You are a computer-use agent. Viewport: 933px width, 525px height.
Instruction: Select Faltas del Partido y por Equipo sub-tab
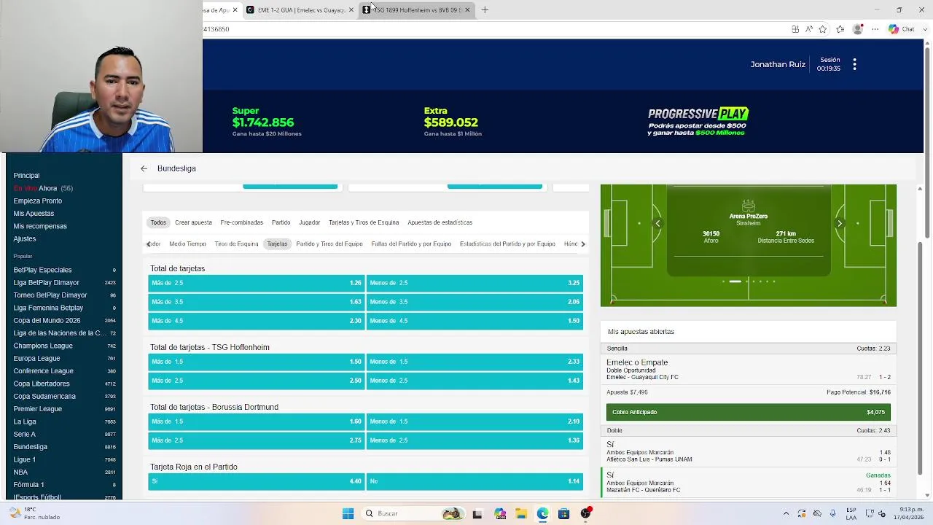click(x=411, y=244)
